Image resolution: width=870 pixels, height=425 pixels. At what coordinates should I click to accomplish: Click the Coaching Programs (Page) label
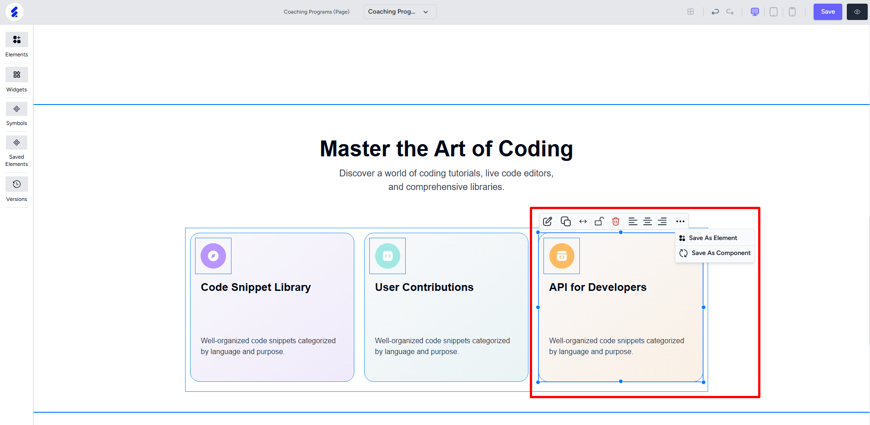(317, 12)
